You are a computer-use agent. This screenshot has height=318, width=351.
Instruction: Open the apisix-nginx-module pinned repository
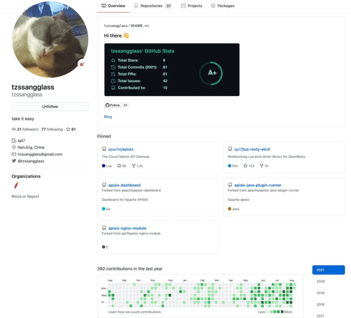[x=127, y=228]
